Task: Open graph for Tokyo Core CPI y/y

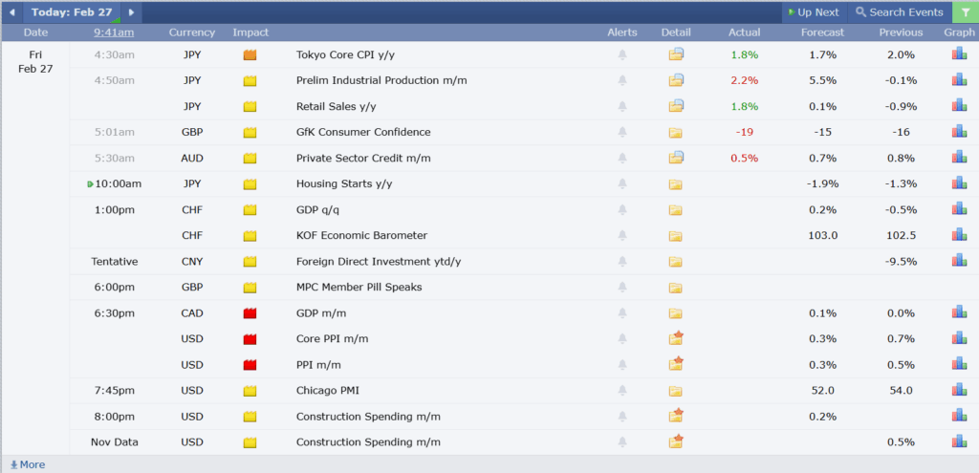Action: [958, 54]
